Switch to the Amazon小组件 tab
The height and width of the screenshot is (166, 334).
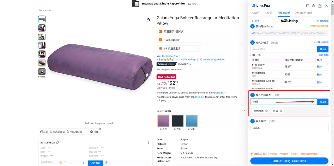coord(304,13)
